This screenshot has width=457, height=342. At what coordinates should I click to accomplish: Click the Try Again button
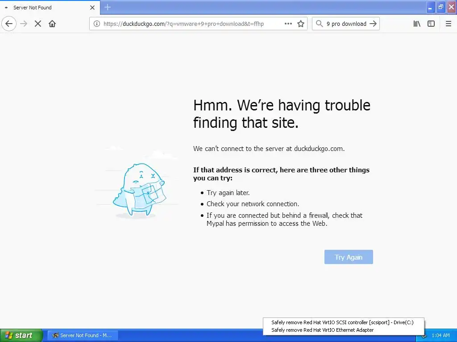pyautogui.click(x=349, y=257)
